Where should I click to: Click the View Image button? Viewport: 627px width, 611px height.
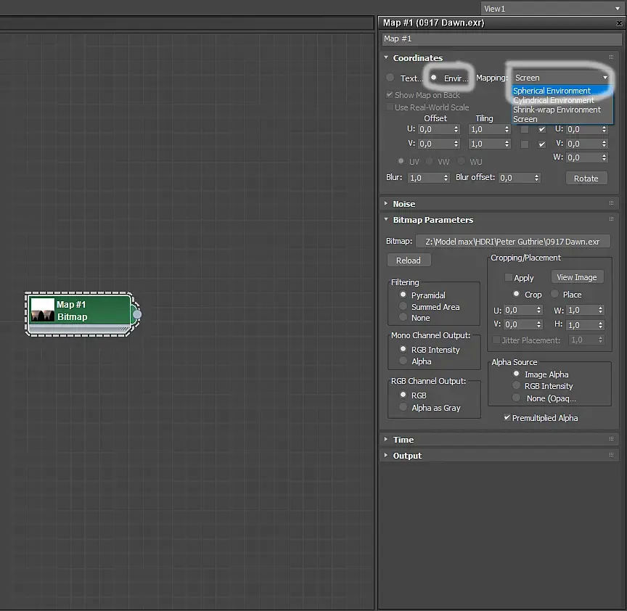pos(576,277)
